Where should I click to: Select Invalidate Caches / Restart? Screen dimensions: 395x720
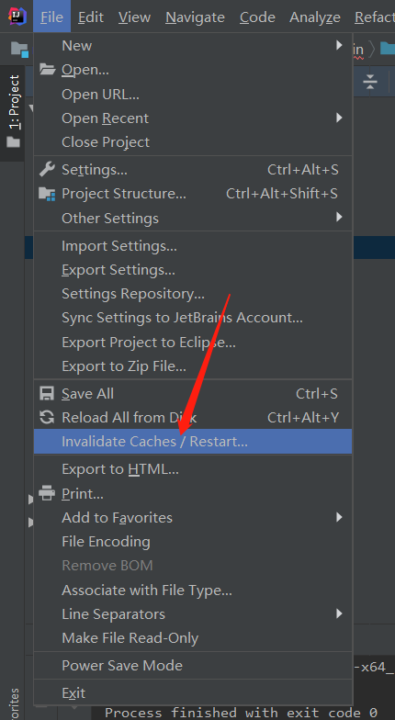tap(193, 441)
